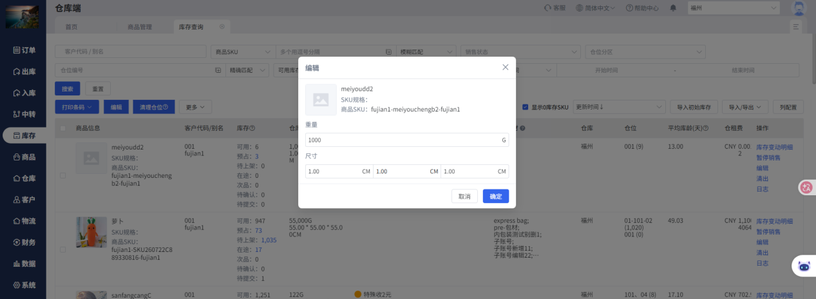Click the 结束时间 date field
This screenshot has height=299, width=816.
pyautogui.click(x=743, y=70)
